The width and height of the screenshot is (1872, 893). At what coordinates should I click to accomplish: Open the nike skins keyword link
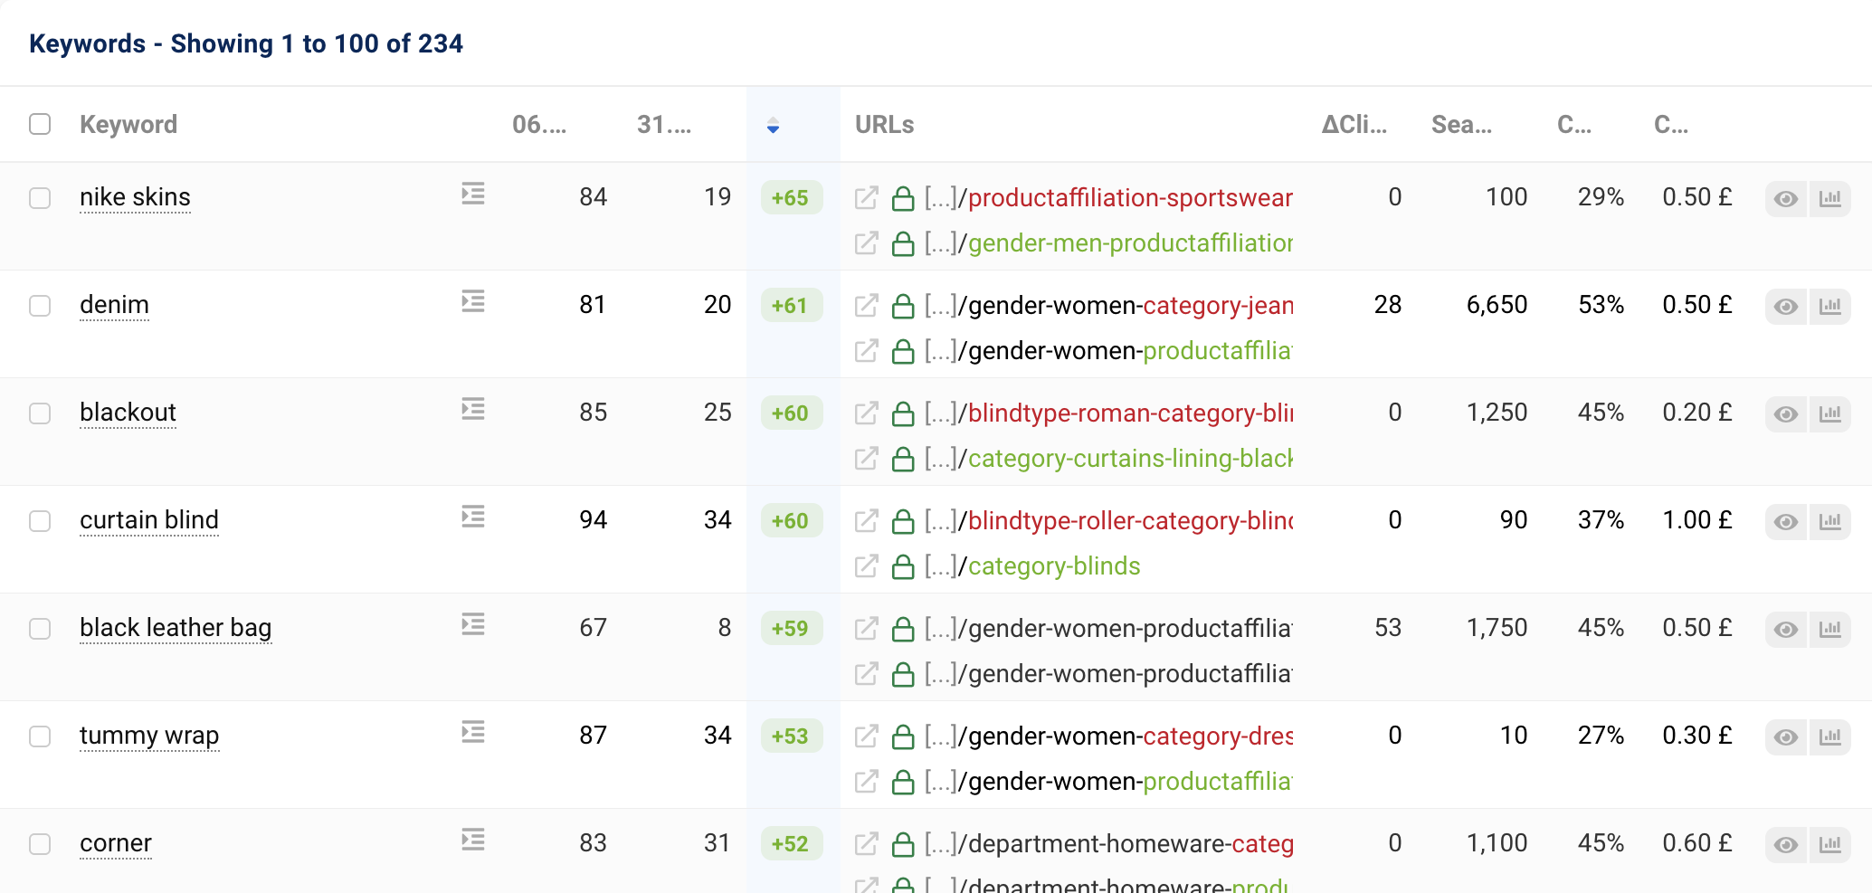135,197
